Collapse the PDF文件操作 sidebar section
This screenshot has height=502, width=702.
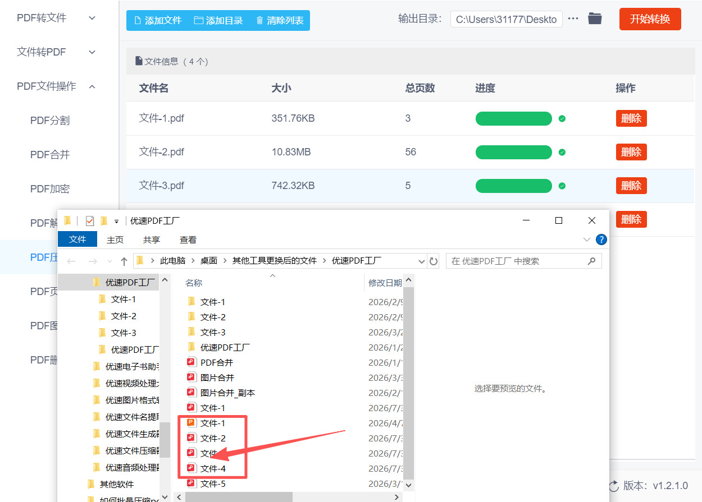(x=93, y=86)
